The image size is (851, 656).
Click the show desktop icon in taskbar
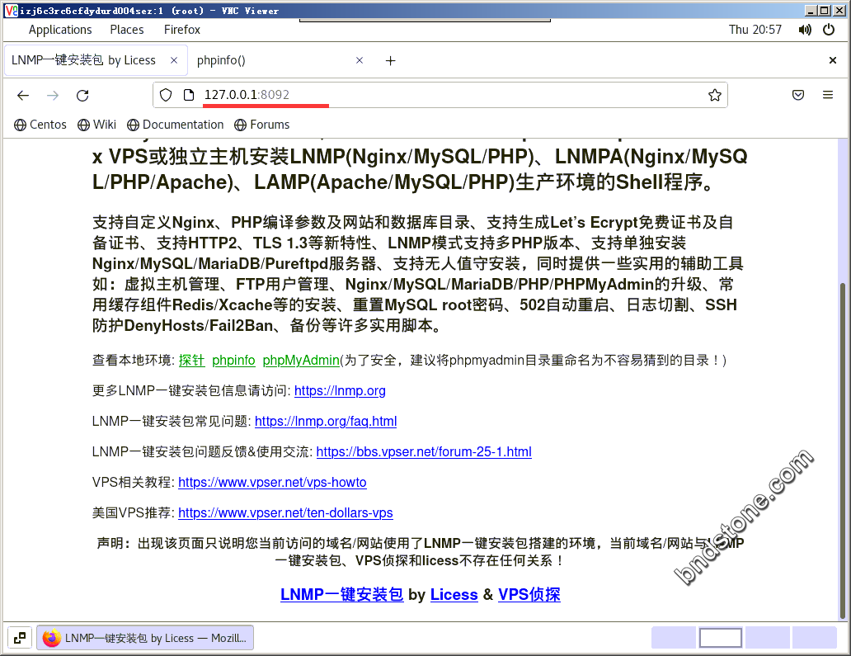coord(20,638)
